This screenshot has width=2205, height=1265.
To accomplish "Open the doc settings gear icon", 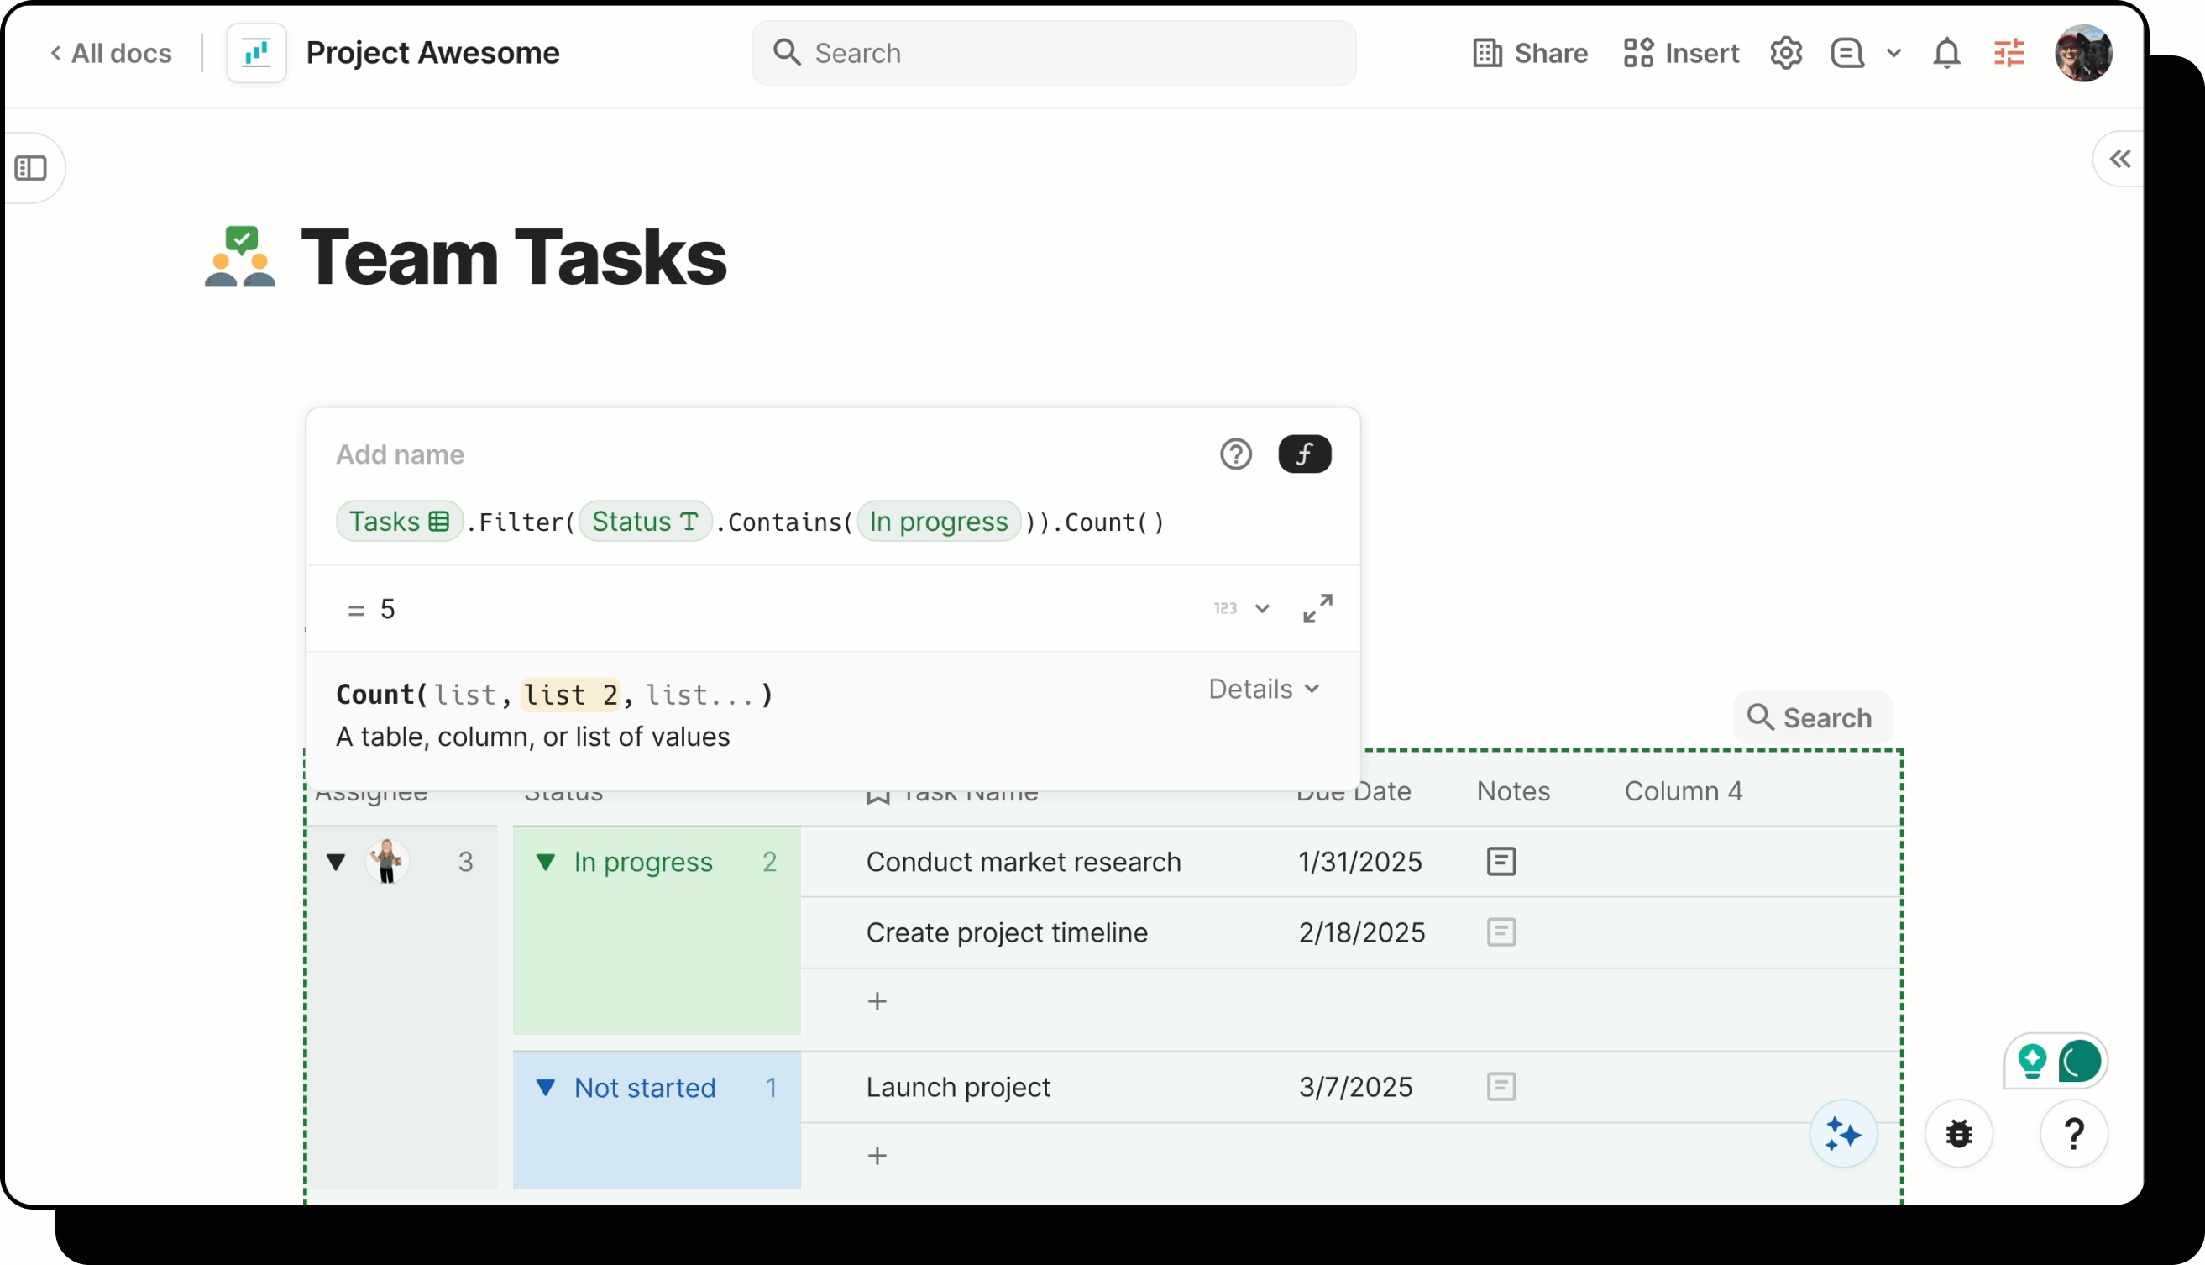I will [x=1785, y=53].
